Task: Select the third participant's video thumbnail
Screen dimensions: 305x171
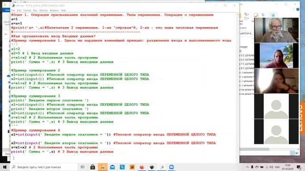Action: pyautogui.click(x=276, y=81)
